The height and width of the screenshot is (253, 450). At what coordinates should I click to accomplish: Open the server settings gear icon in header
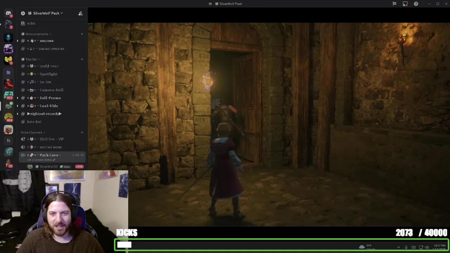pos(23,13)
